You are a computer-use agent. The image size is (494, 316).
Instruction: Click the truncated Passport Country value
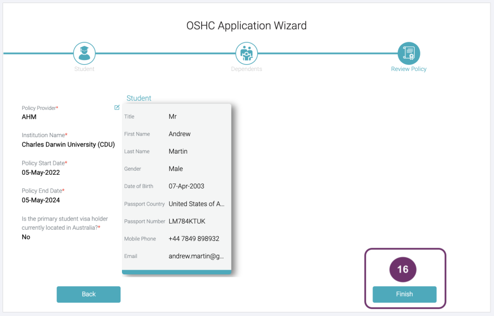tap(196, 203)
